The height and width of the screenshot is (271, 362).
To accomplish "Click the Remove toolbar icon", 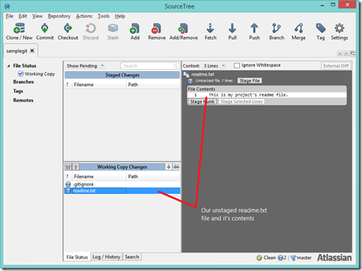I will click(x=157, y=28).
